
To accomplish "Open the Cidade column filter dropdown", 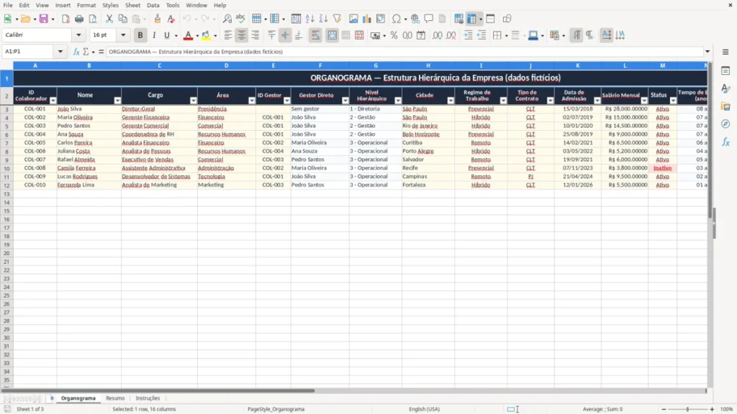I will tap(451, 101).
